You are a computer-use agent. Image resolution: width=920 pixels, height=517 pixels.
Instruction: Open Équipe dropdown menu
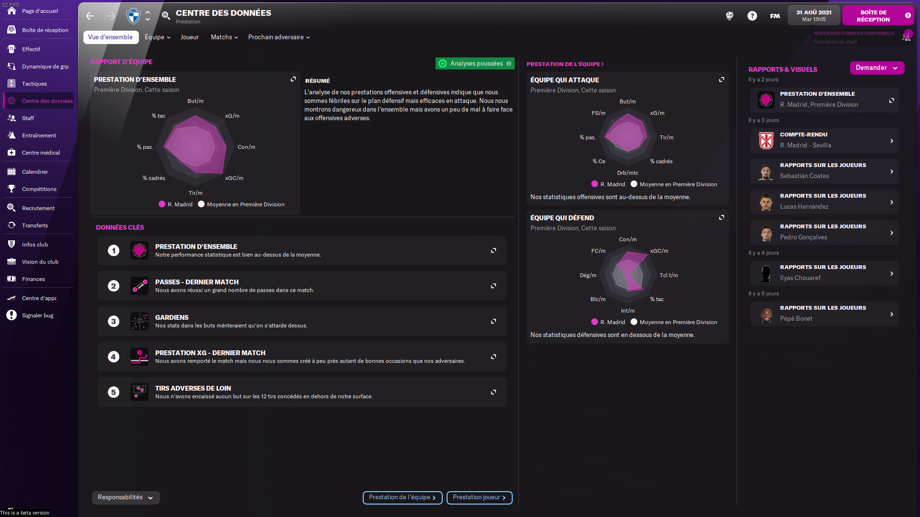[x=158, y=37]
